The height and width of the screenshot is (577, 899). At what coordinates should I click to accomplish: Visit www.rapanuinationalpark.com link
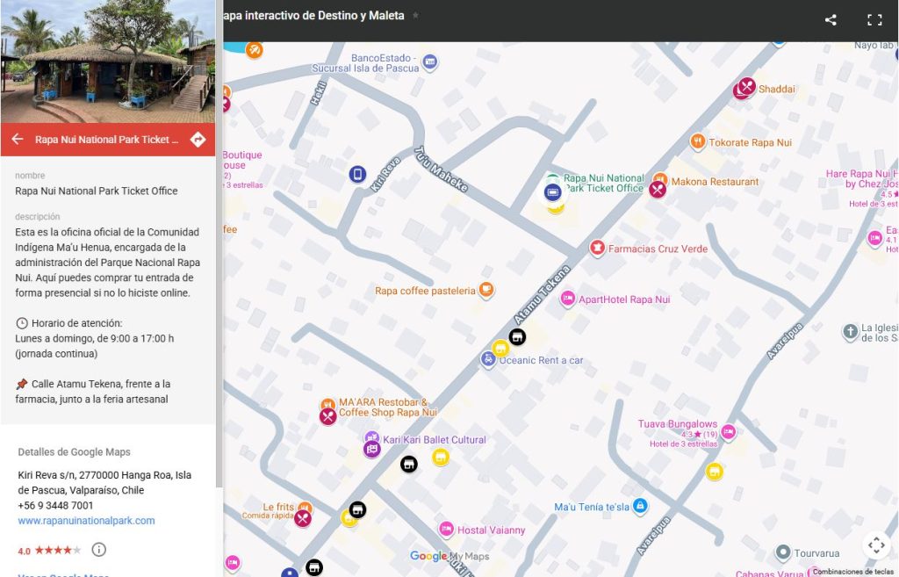[86, 521]
